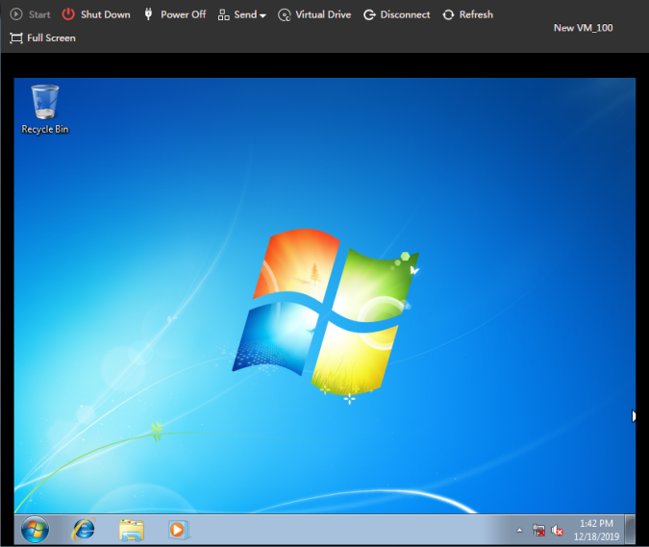Power Off the VM
649x547 pixels.
(175, 14)
